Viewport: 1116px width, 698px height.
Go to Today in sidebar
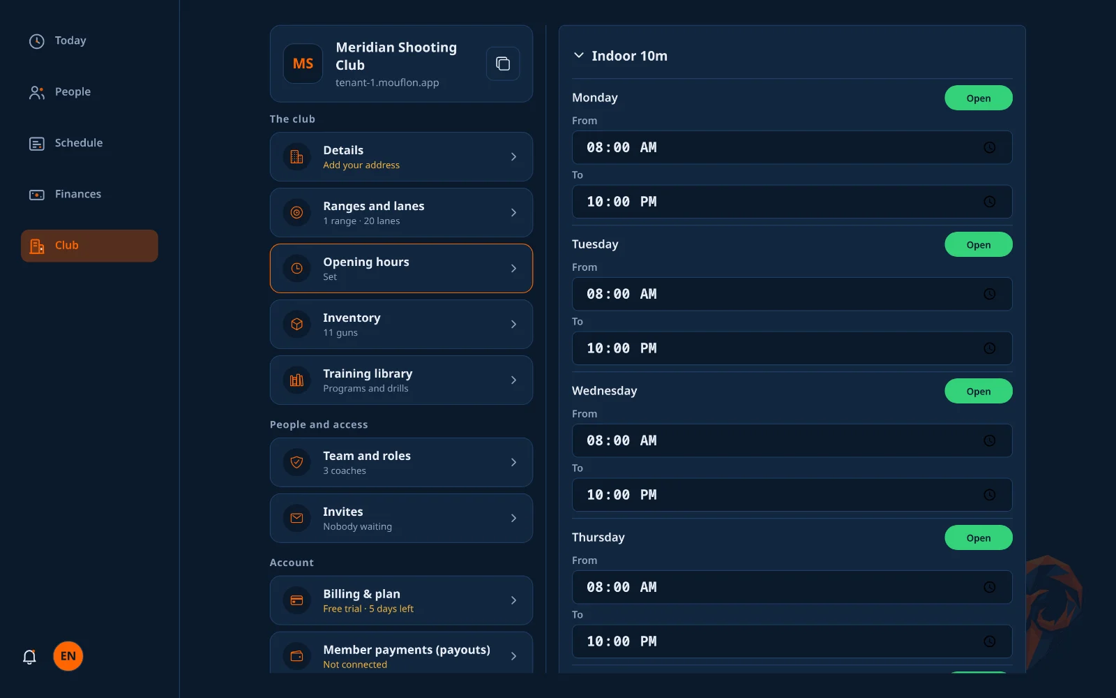(89, 40)
